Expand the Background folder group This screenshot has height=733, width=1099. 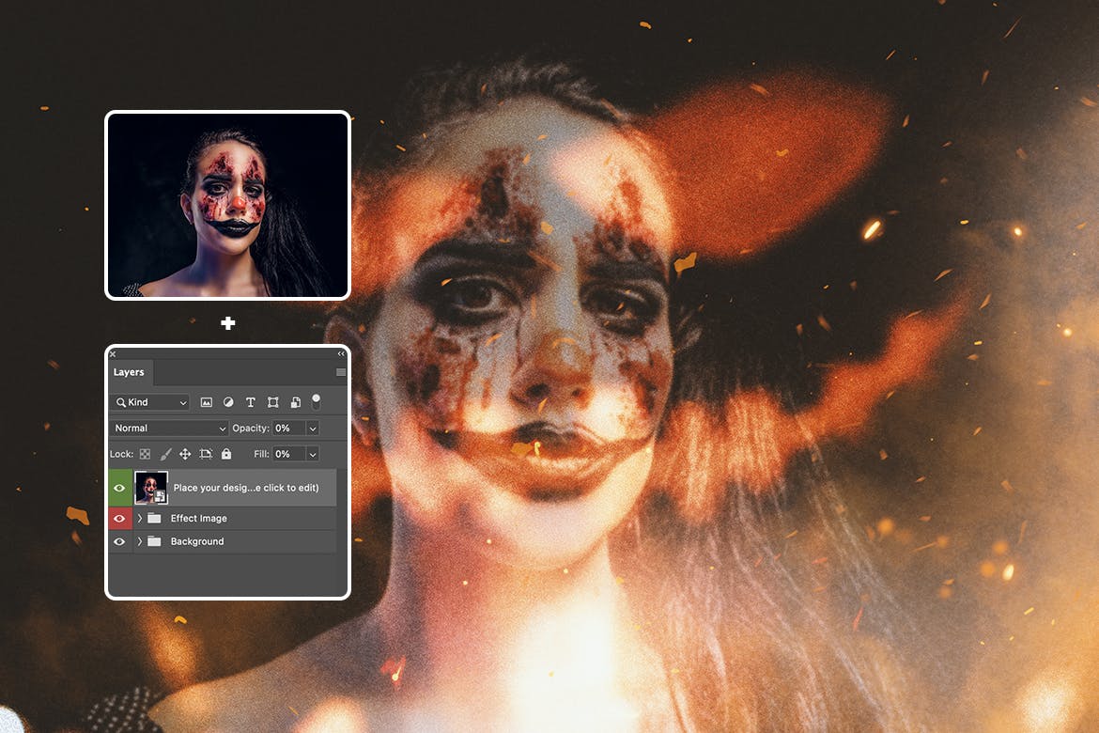[140, 541]
